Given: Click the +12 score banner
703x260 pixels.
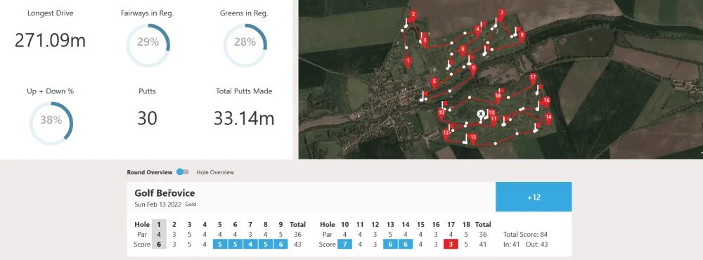Looking at the screenshot, I should pyautogui.click(x=534, y=197).
